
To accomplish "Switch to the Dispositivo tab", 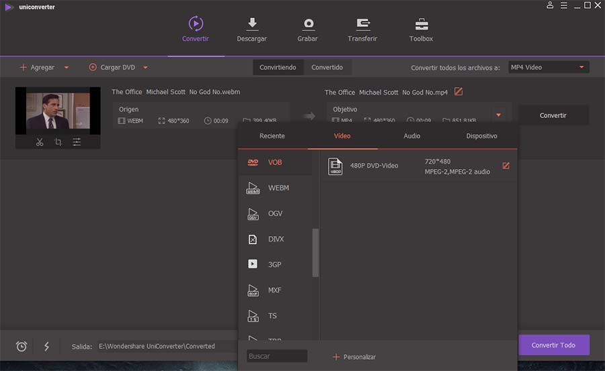I will click(481, 136).
